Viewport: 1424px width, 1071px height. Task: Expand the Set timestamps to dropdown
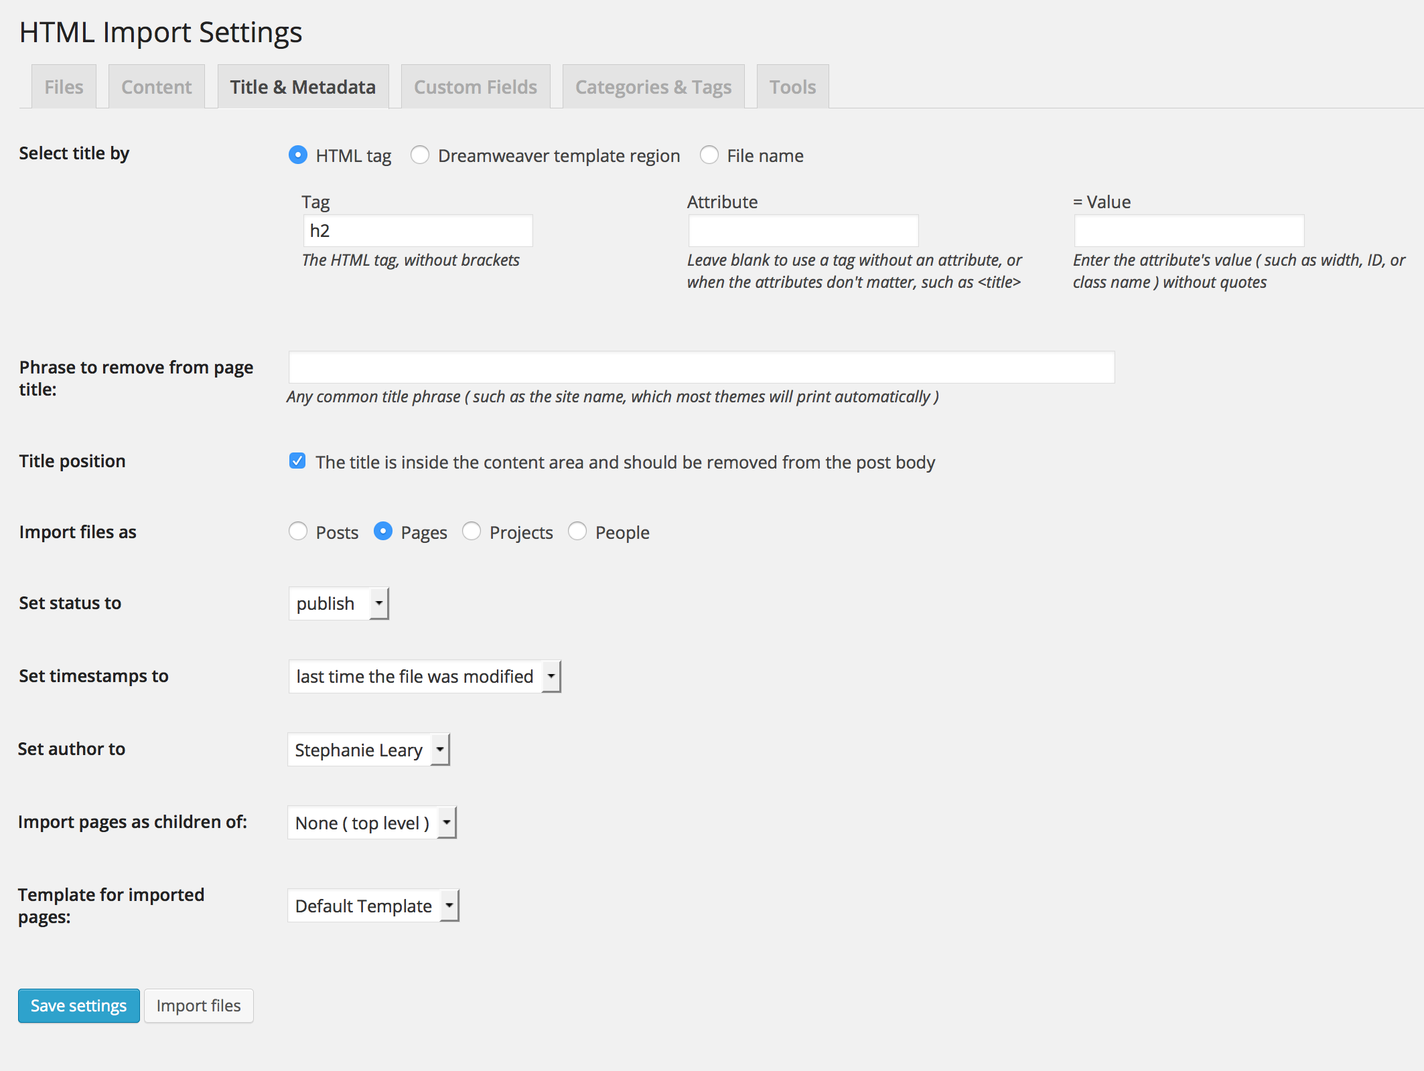(549, 676)
